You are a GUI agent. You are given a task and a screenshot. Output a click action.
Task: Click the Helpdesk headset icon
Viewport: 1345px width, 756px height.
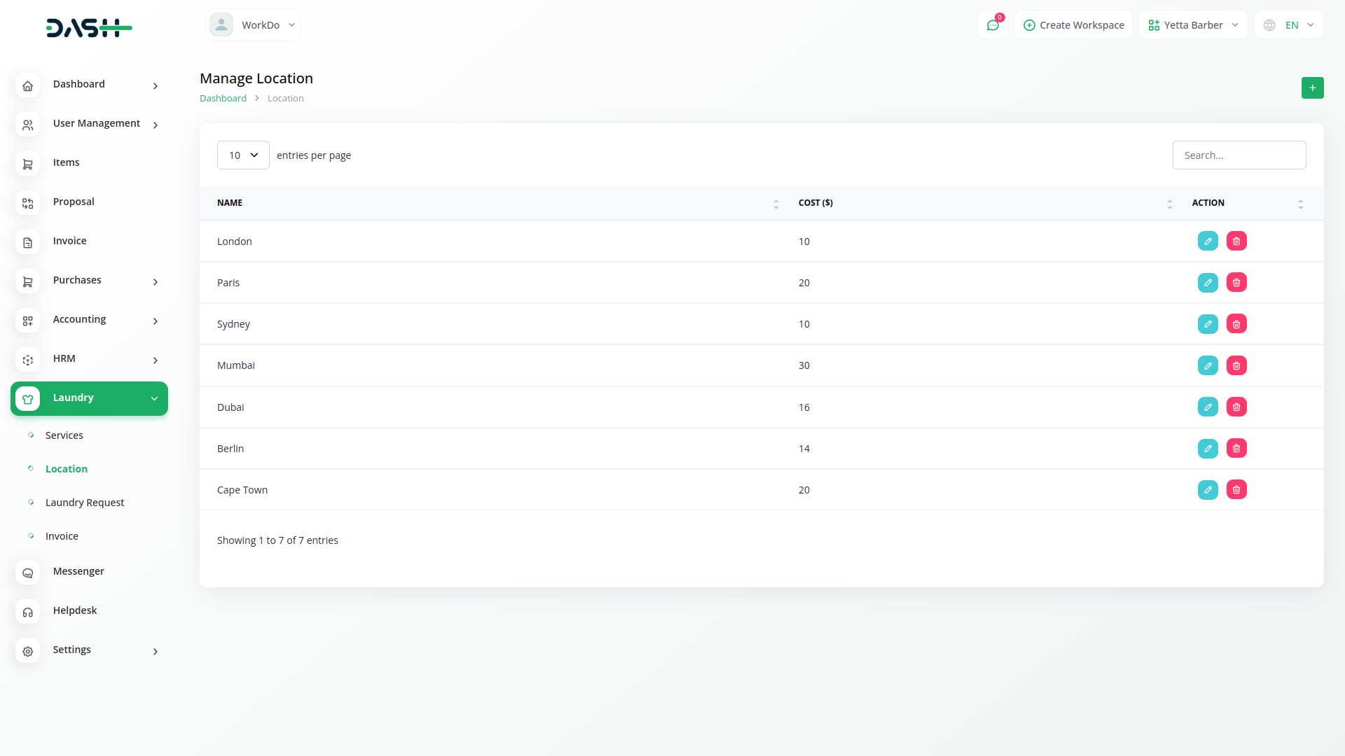(x=28, y=612)
